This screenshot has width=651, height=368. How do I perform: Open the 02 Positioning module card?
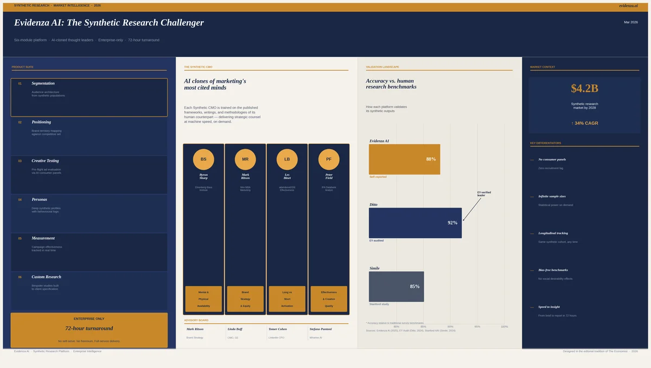coord(89,136)
